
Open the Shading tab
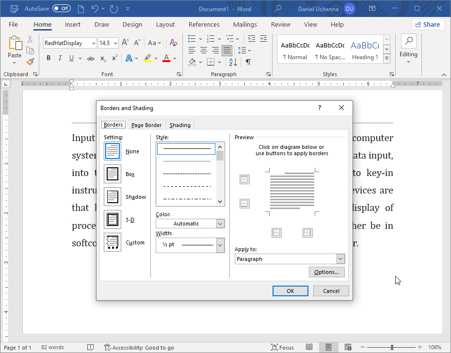tap(180, 125)
